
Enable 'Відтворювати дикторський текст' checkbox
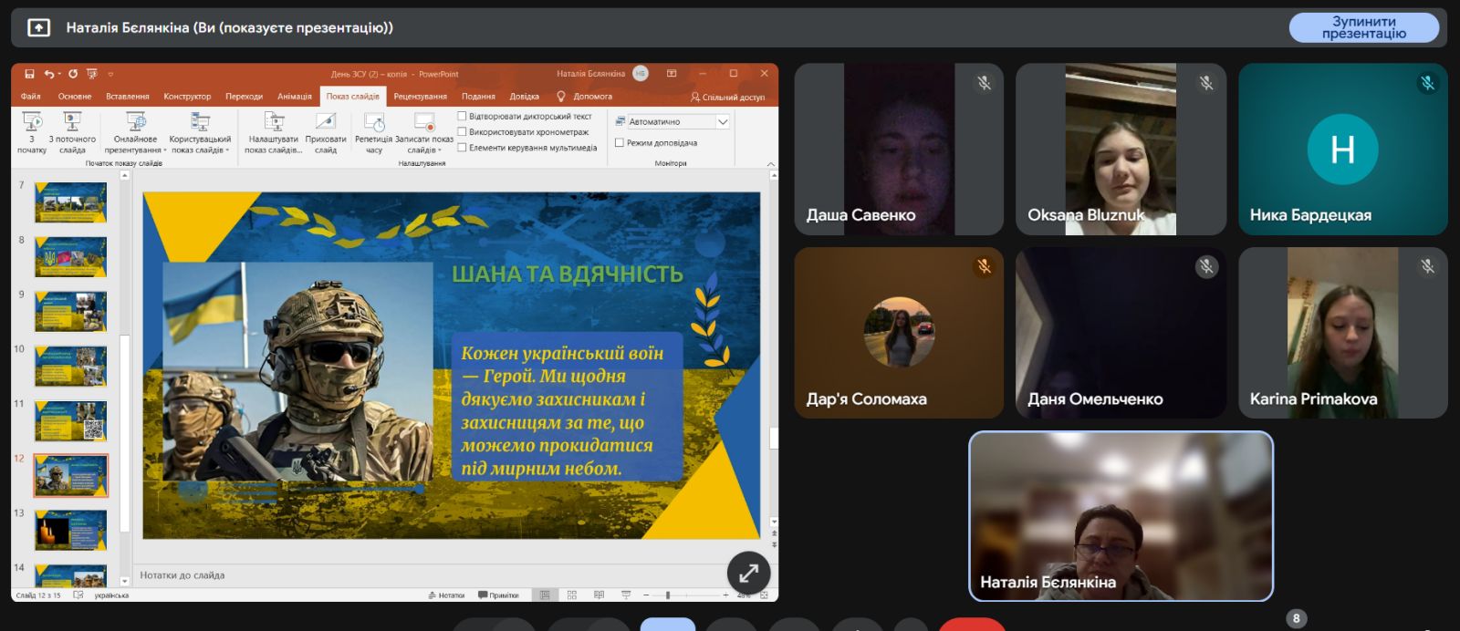pos(463,117)
